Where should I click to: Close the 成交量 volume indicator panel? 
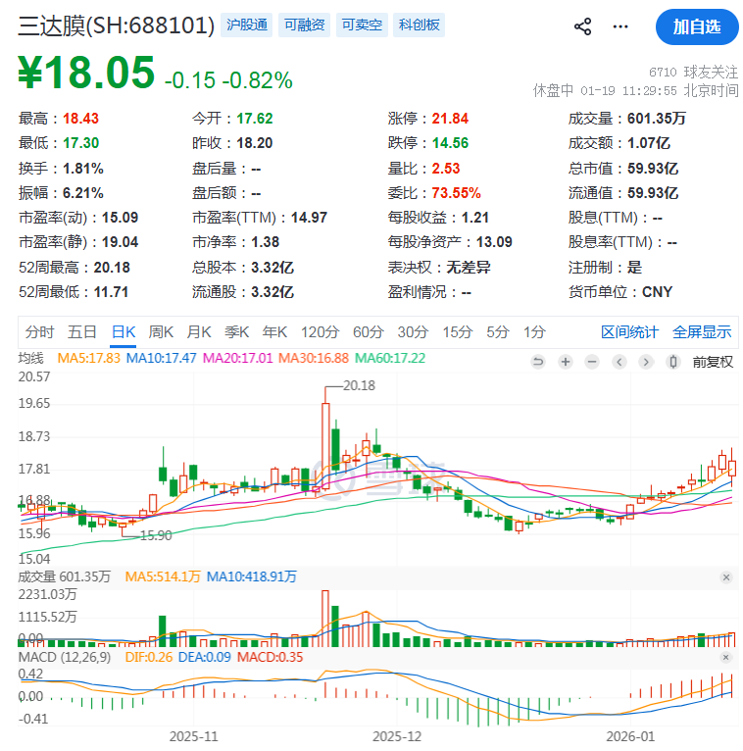[726, 577]
